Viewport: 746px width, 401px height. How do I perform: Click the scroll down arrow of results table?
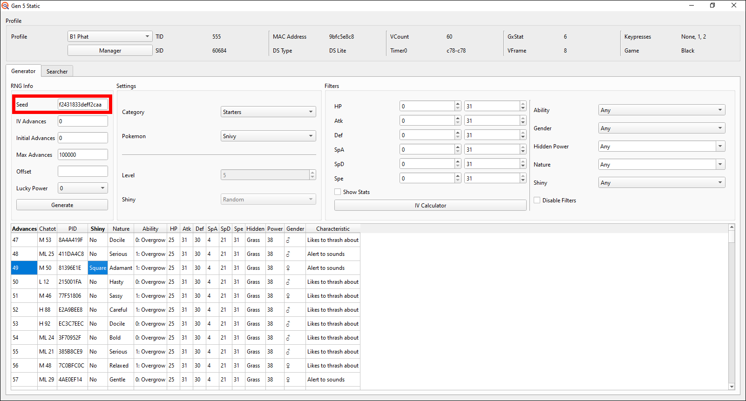(x=732, y=387)
